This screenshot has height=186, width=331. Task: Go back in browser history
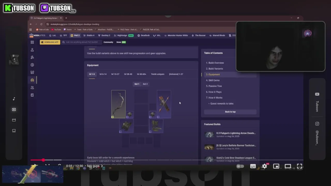tap(31, 24)
